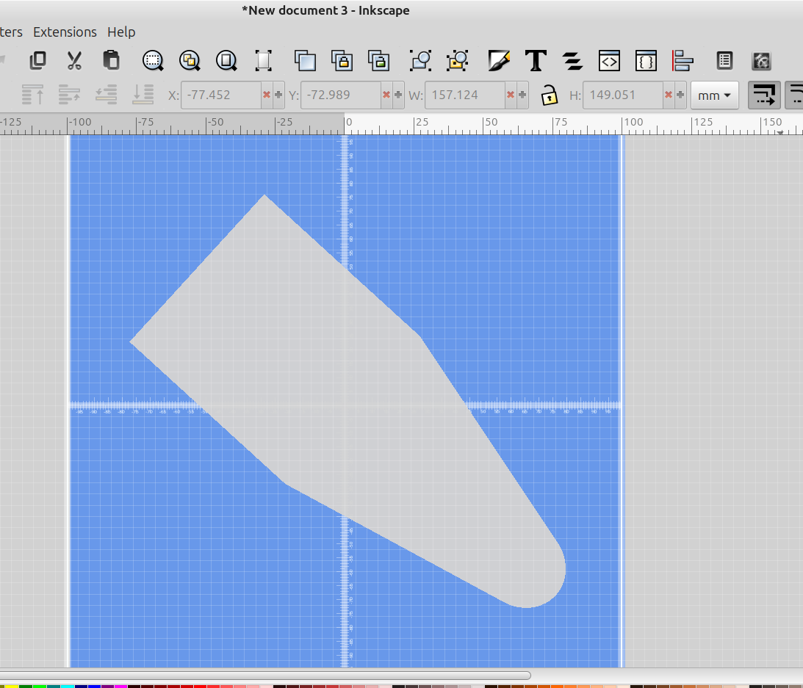Open the XML Editor panel
Image resolution: width=803 pixels, height=688 pixels.
pos(609,60)
